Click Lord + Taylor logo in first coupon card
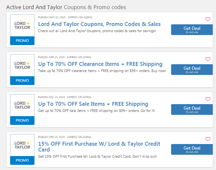The width and height of the screenshot is (216, 170). pos(22,25)
